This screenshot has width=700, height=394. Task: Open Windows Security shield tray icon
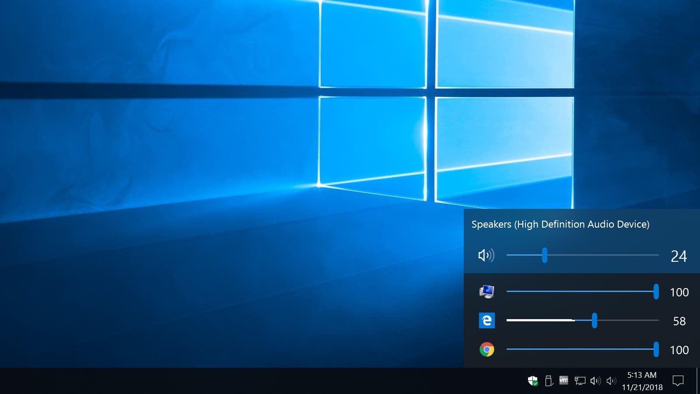pos(532,381)
